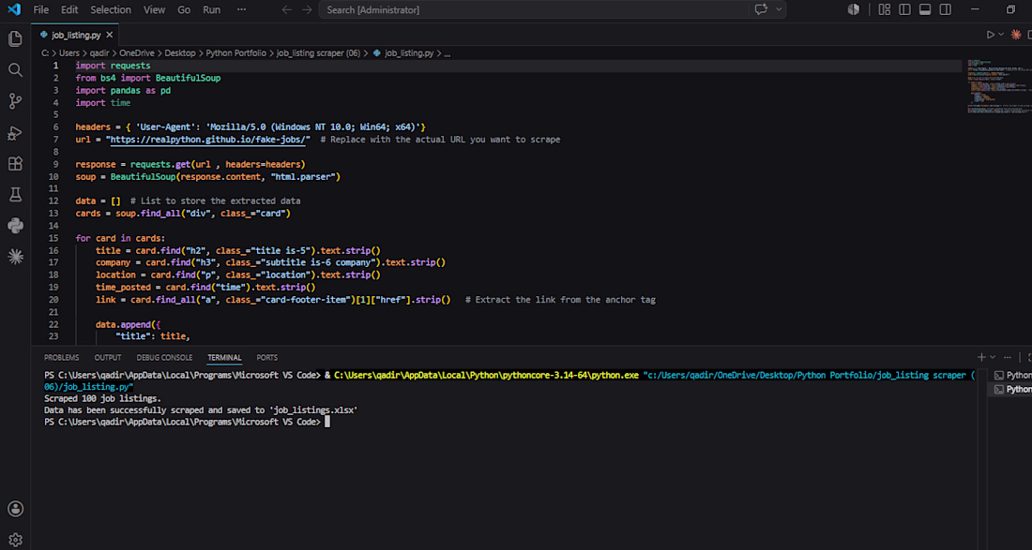The height and width of the screenshot is (550, 1032).
Task: Toggle the primary side bar layout button
Action: pyautogui.click(x=905, y=10)
